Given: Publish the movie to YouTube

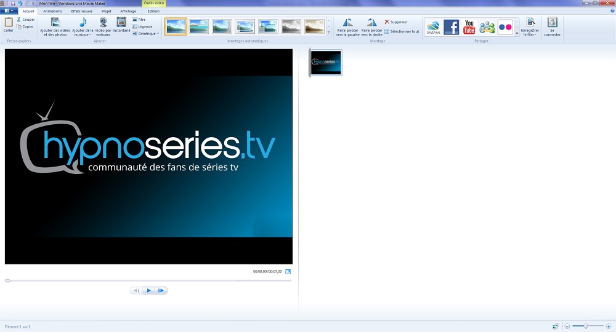Looking at the screenshot, I should click(469, 27).
